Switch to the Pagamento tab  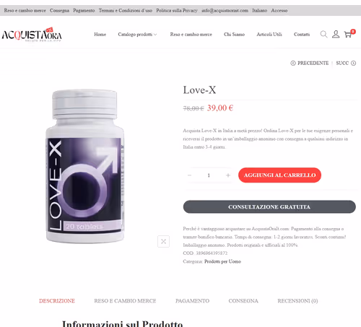coord(192,301)
